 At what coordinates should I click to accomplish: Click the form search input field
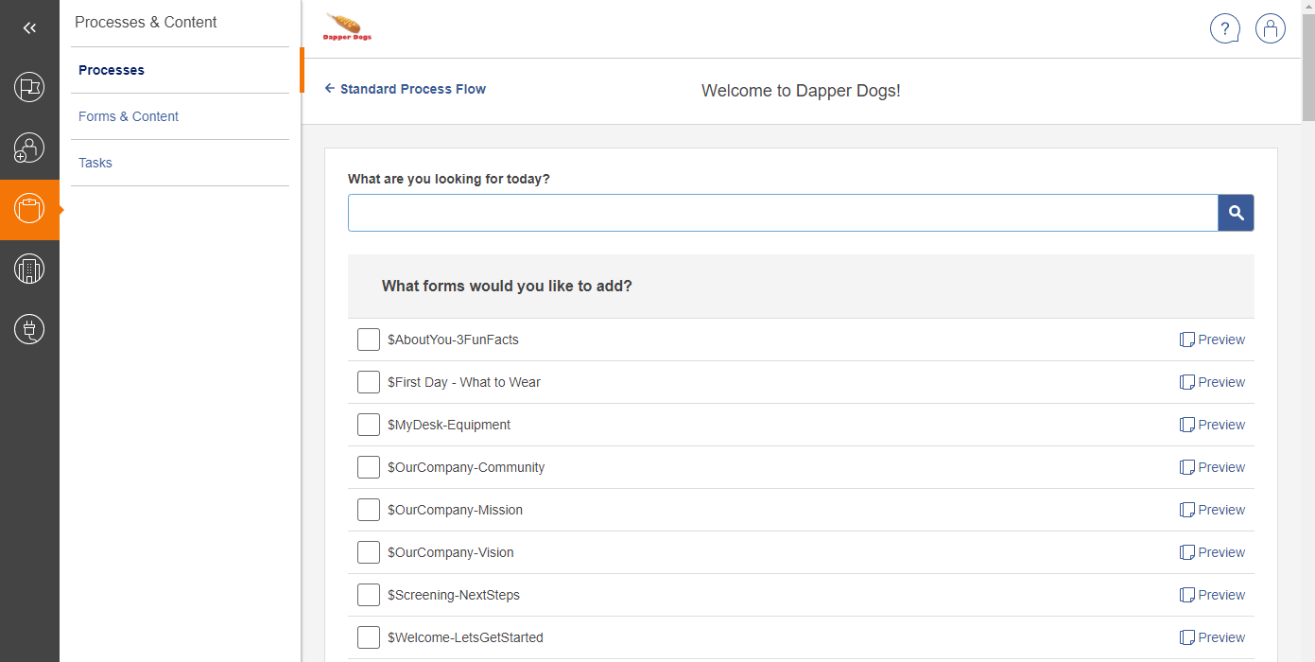(783, 213)
